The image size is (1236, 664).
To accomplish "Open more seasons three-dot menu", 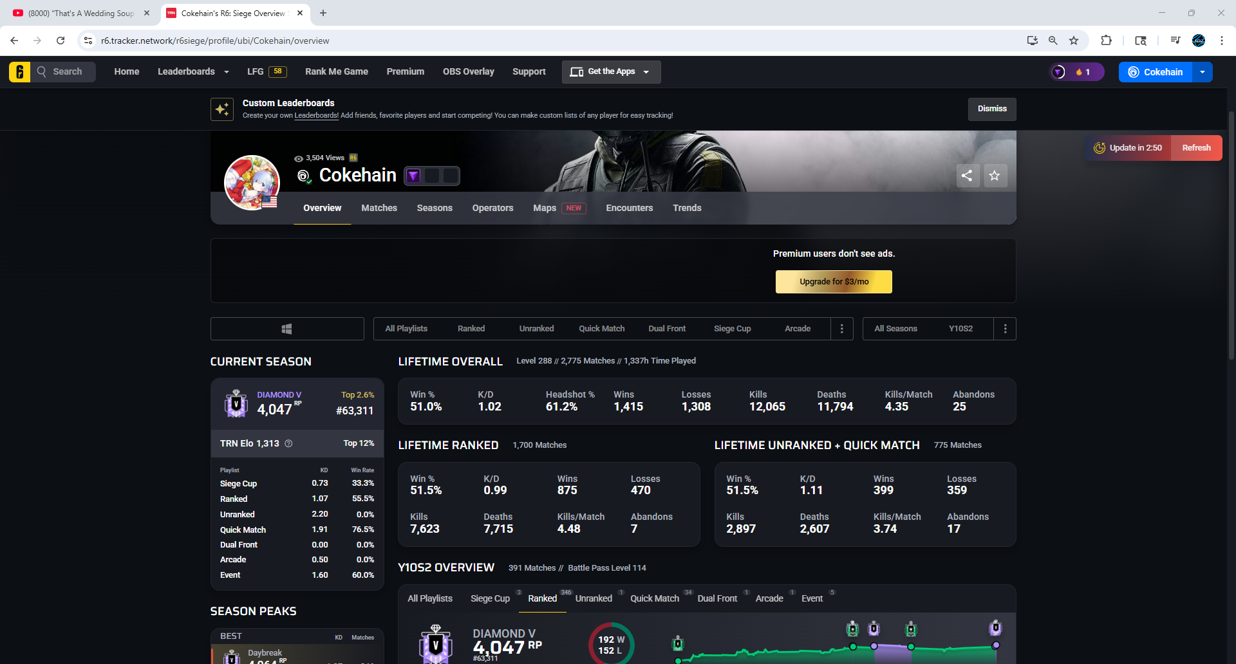I will pyautogui.click(x=1006, y=329).
